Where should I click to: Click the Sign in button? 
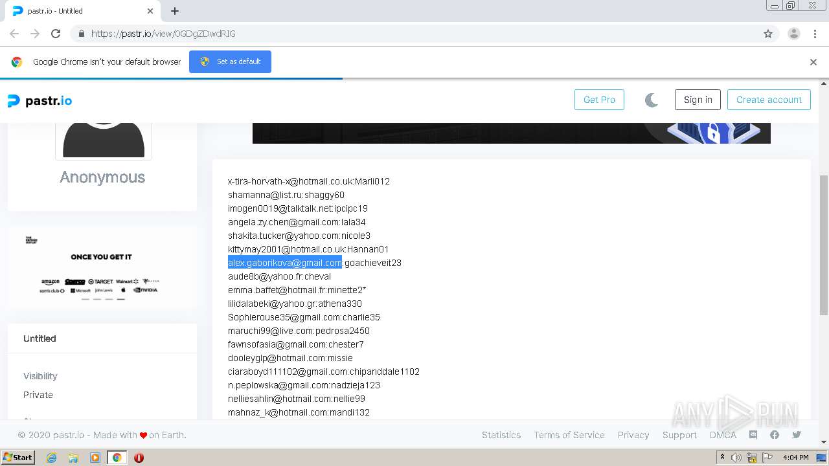click(698, 100)
